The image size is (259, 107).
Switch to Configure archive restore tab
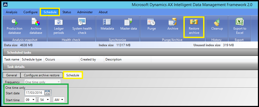pos(42,75)
